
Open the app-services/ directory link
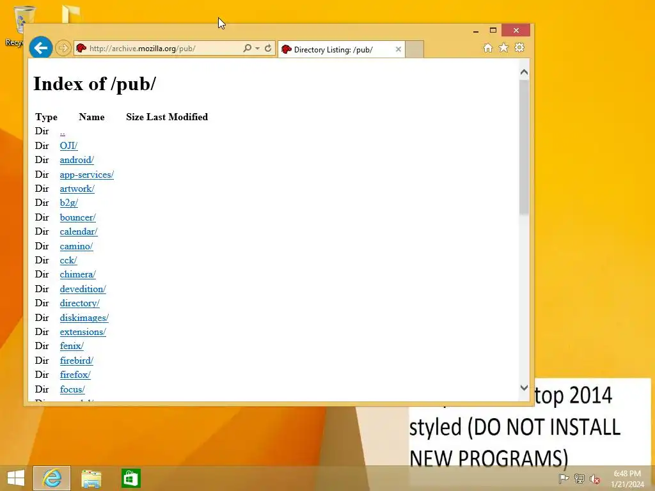[x=87, y=175]
